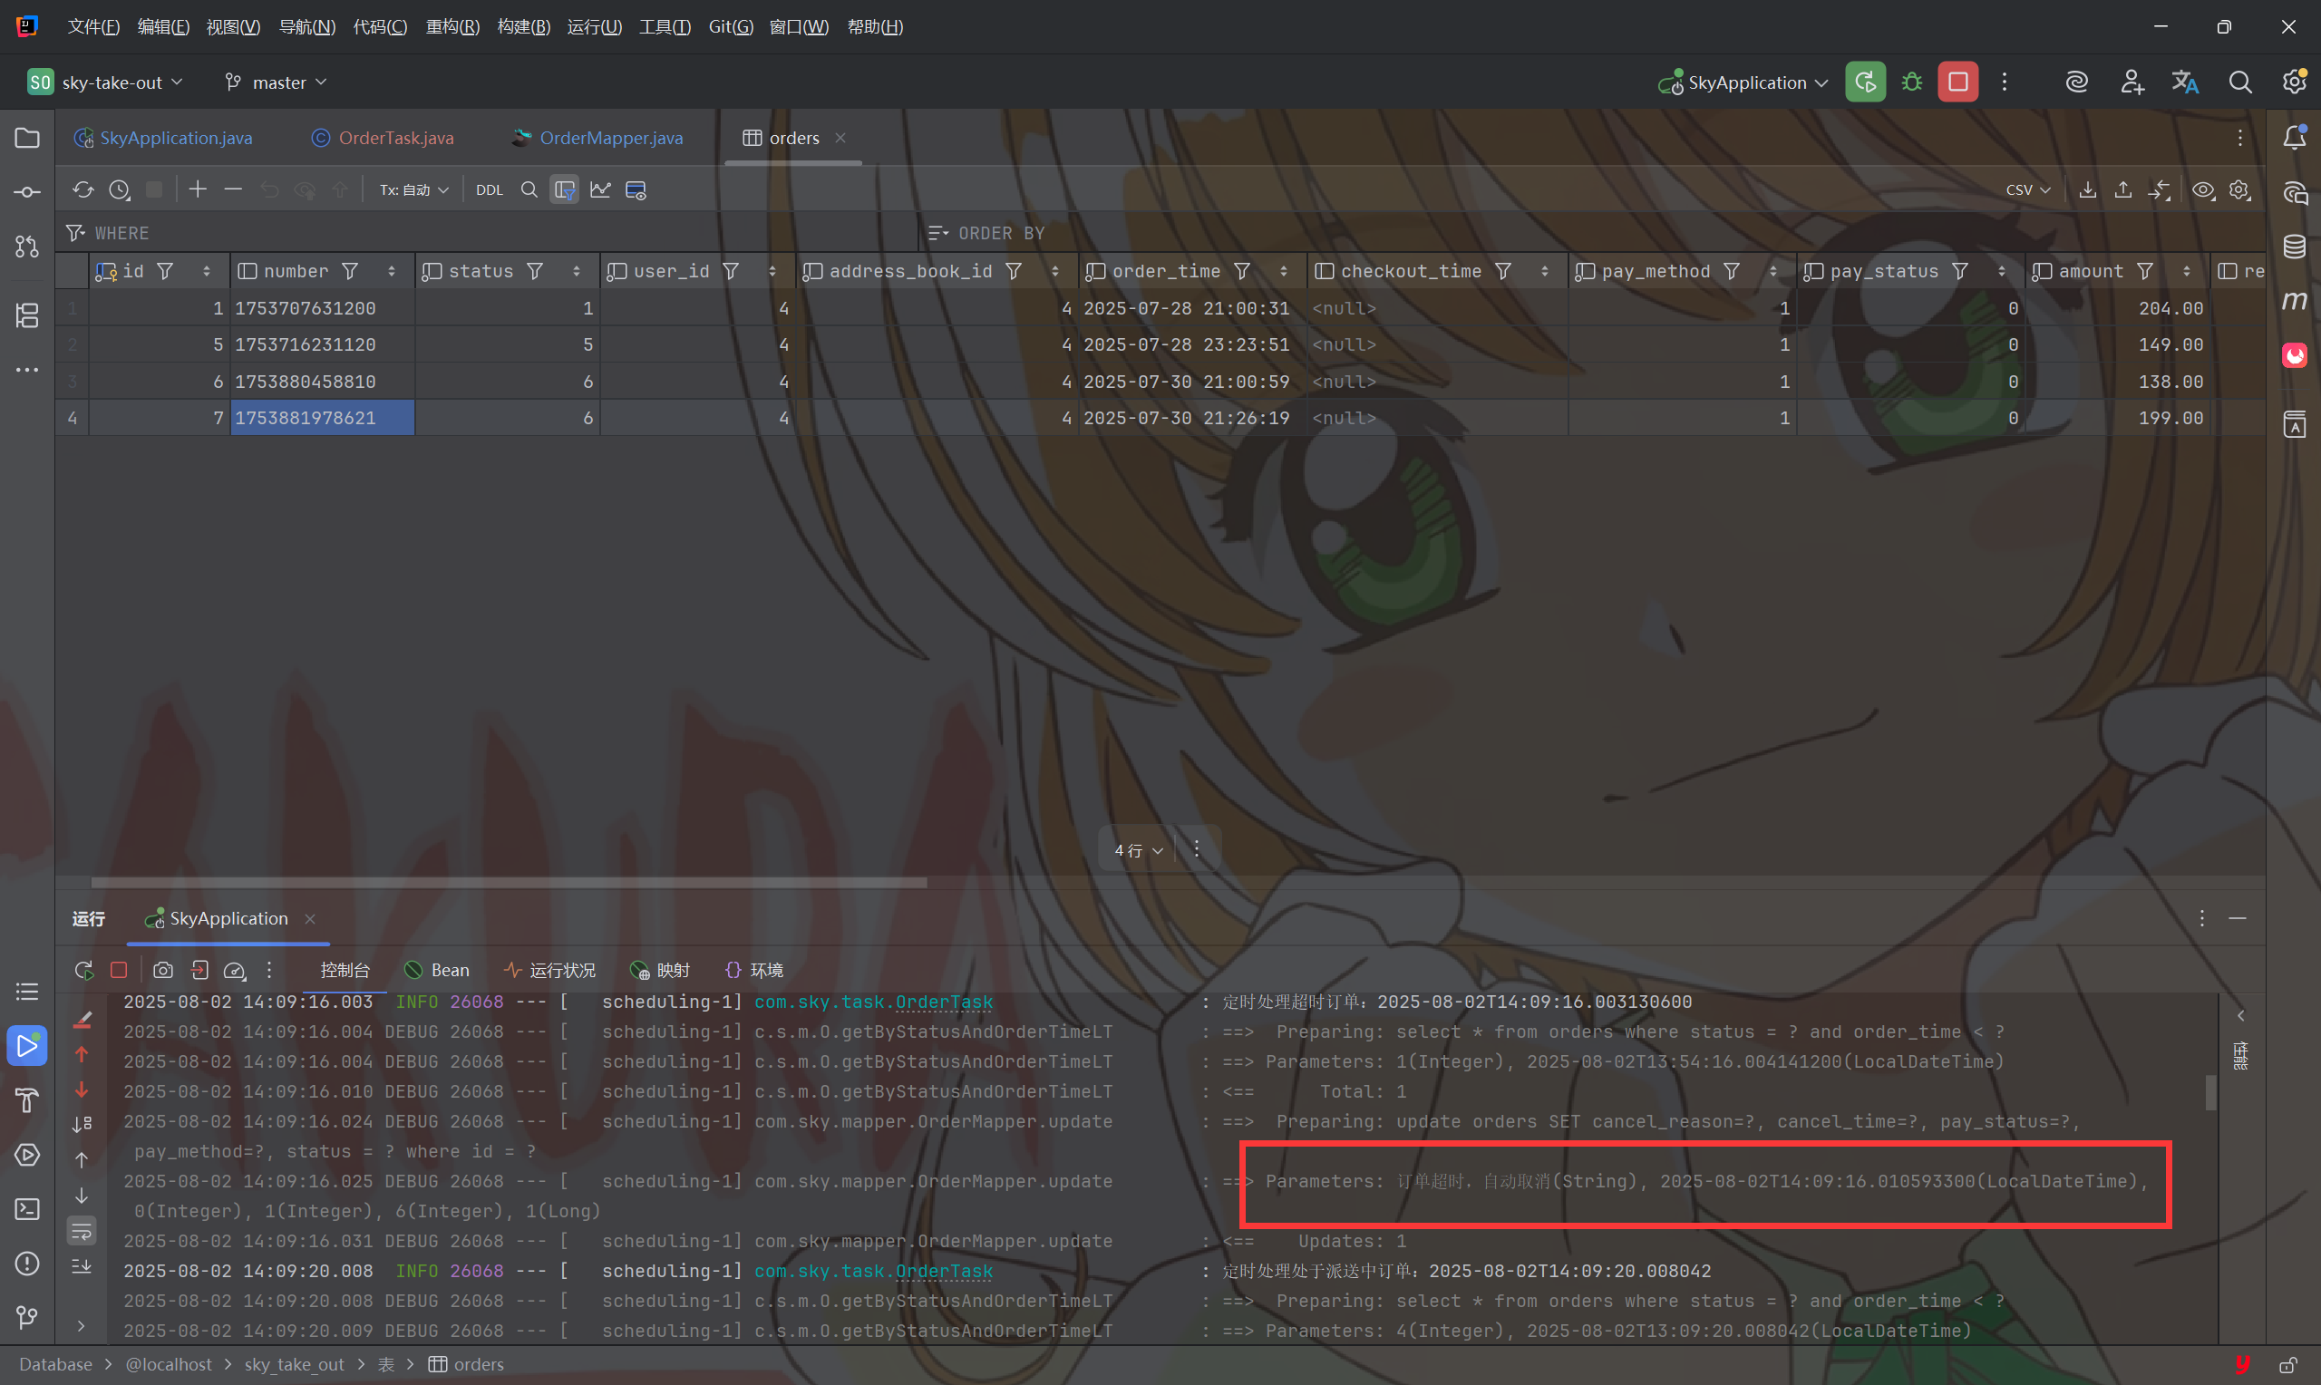Click the Add Row plus icon
The height and width of the screenshot is (1385, 2321).
(x=198, y=190)
